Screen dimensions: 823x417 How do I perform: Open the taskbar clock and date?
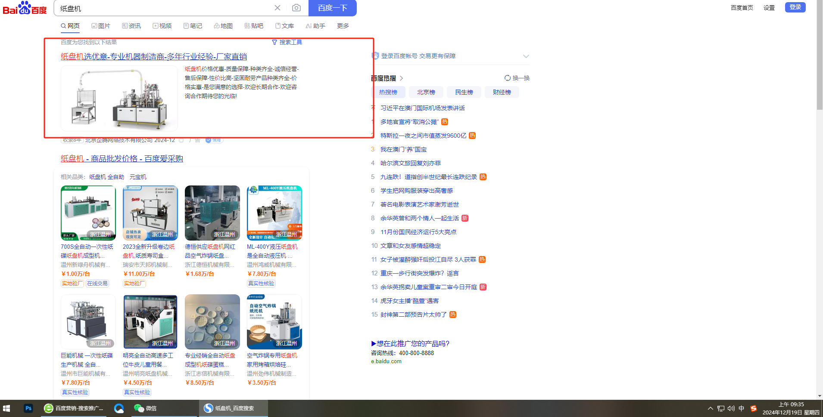tap(791, 408)
